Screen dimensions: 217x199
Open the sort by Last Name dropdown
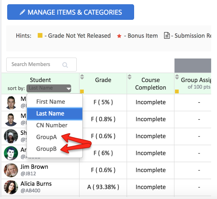point(49,88)
